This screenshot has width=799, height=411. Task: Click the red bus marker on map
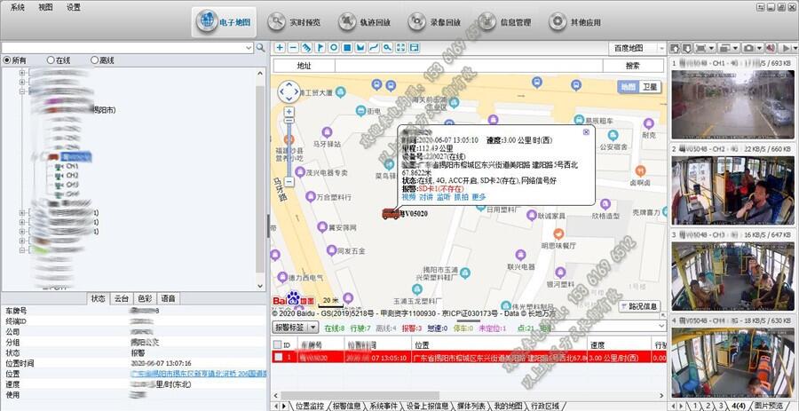pos(390,213)
